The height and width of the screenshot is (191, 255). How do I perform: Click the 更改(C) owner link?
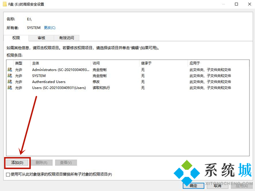(50, 28)
